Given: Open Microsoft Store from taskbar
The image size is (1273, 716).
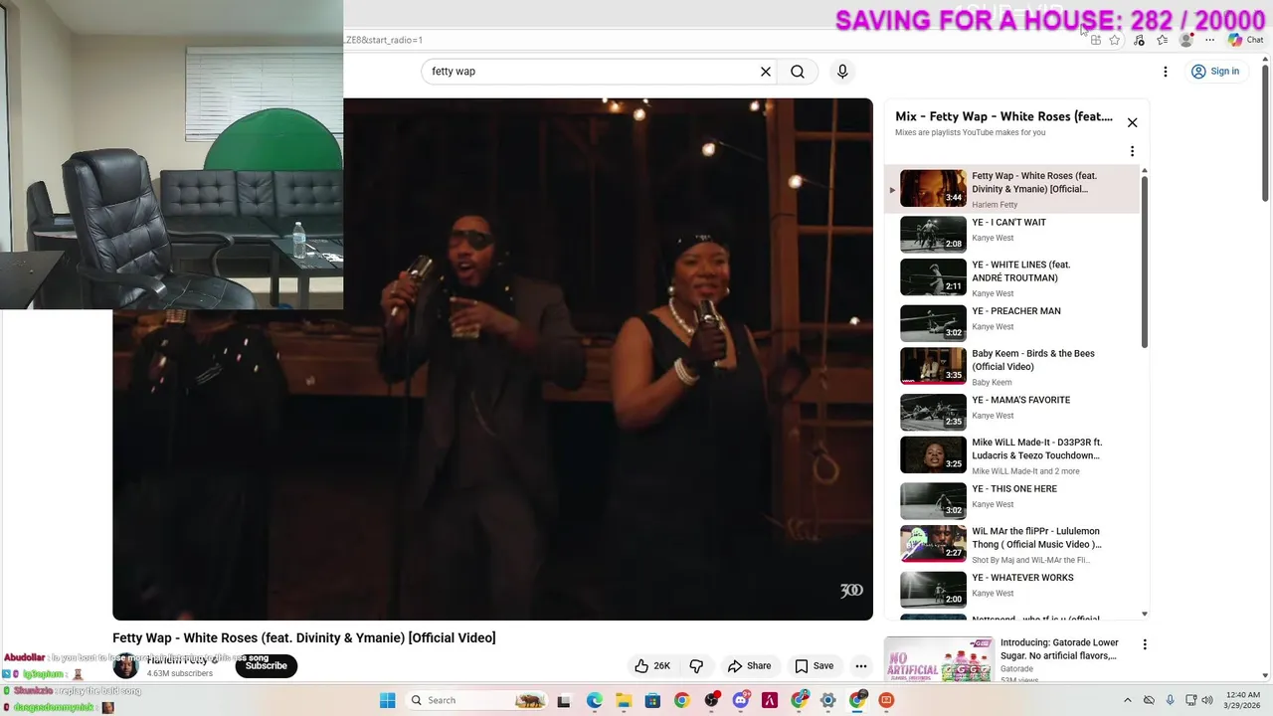Looking at the screenshot, I should pos(652,700).
